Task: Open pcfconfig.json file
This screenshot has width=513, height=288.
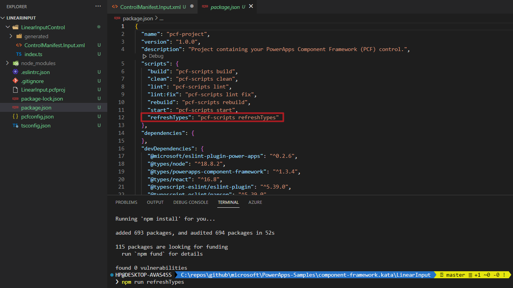Action: click(37, 117)
